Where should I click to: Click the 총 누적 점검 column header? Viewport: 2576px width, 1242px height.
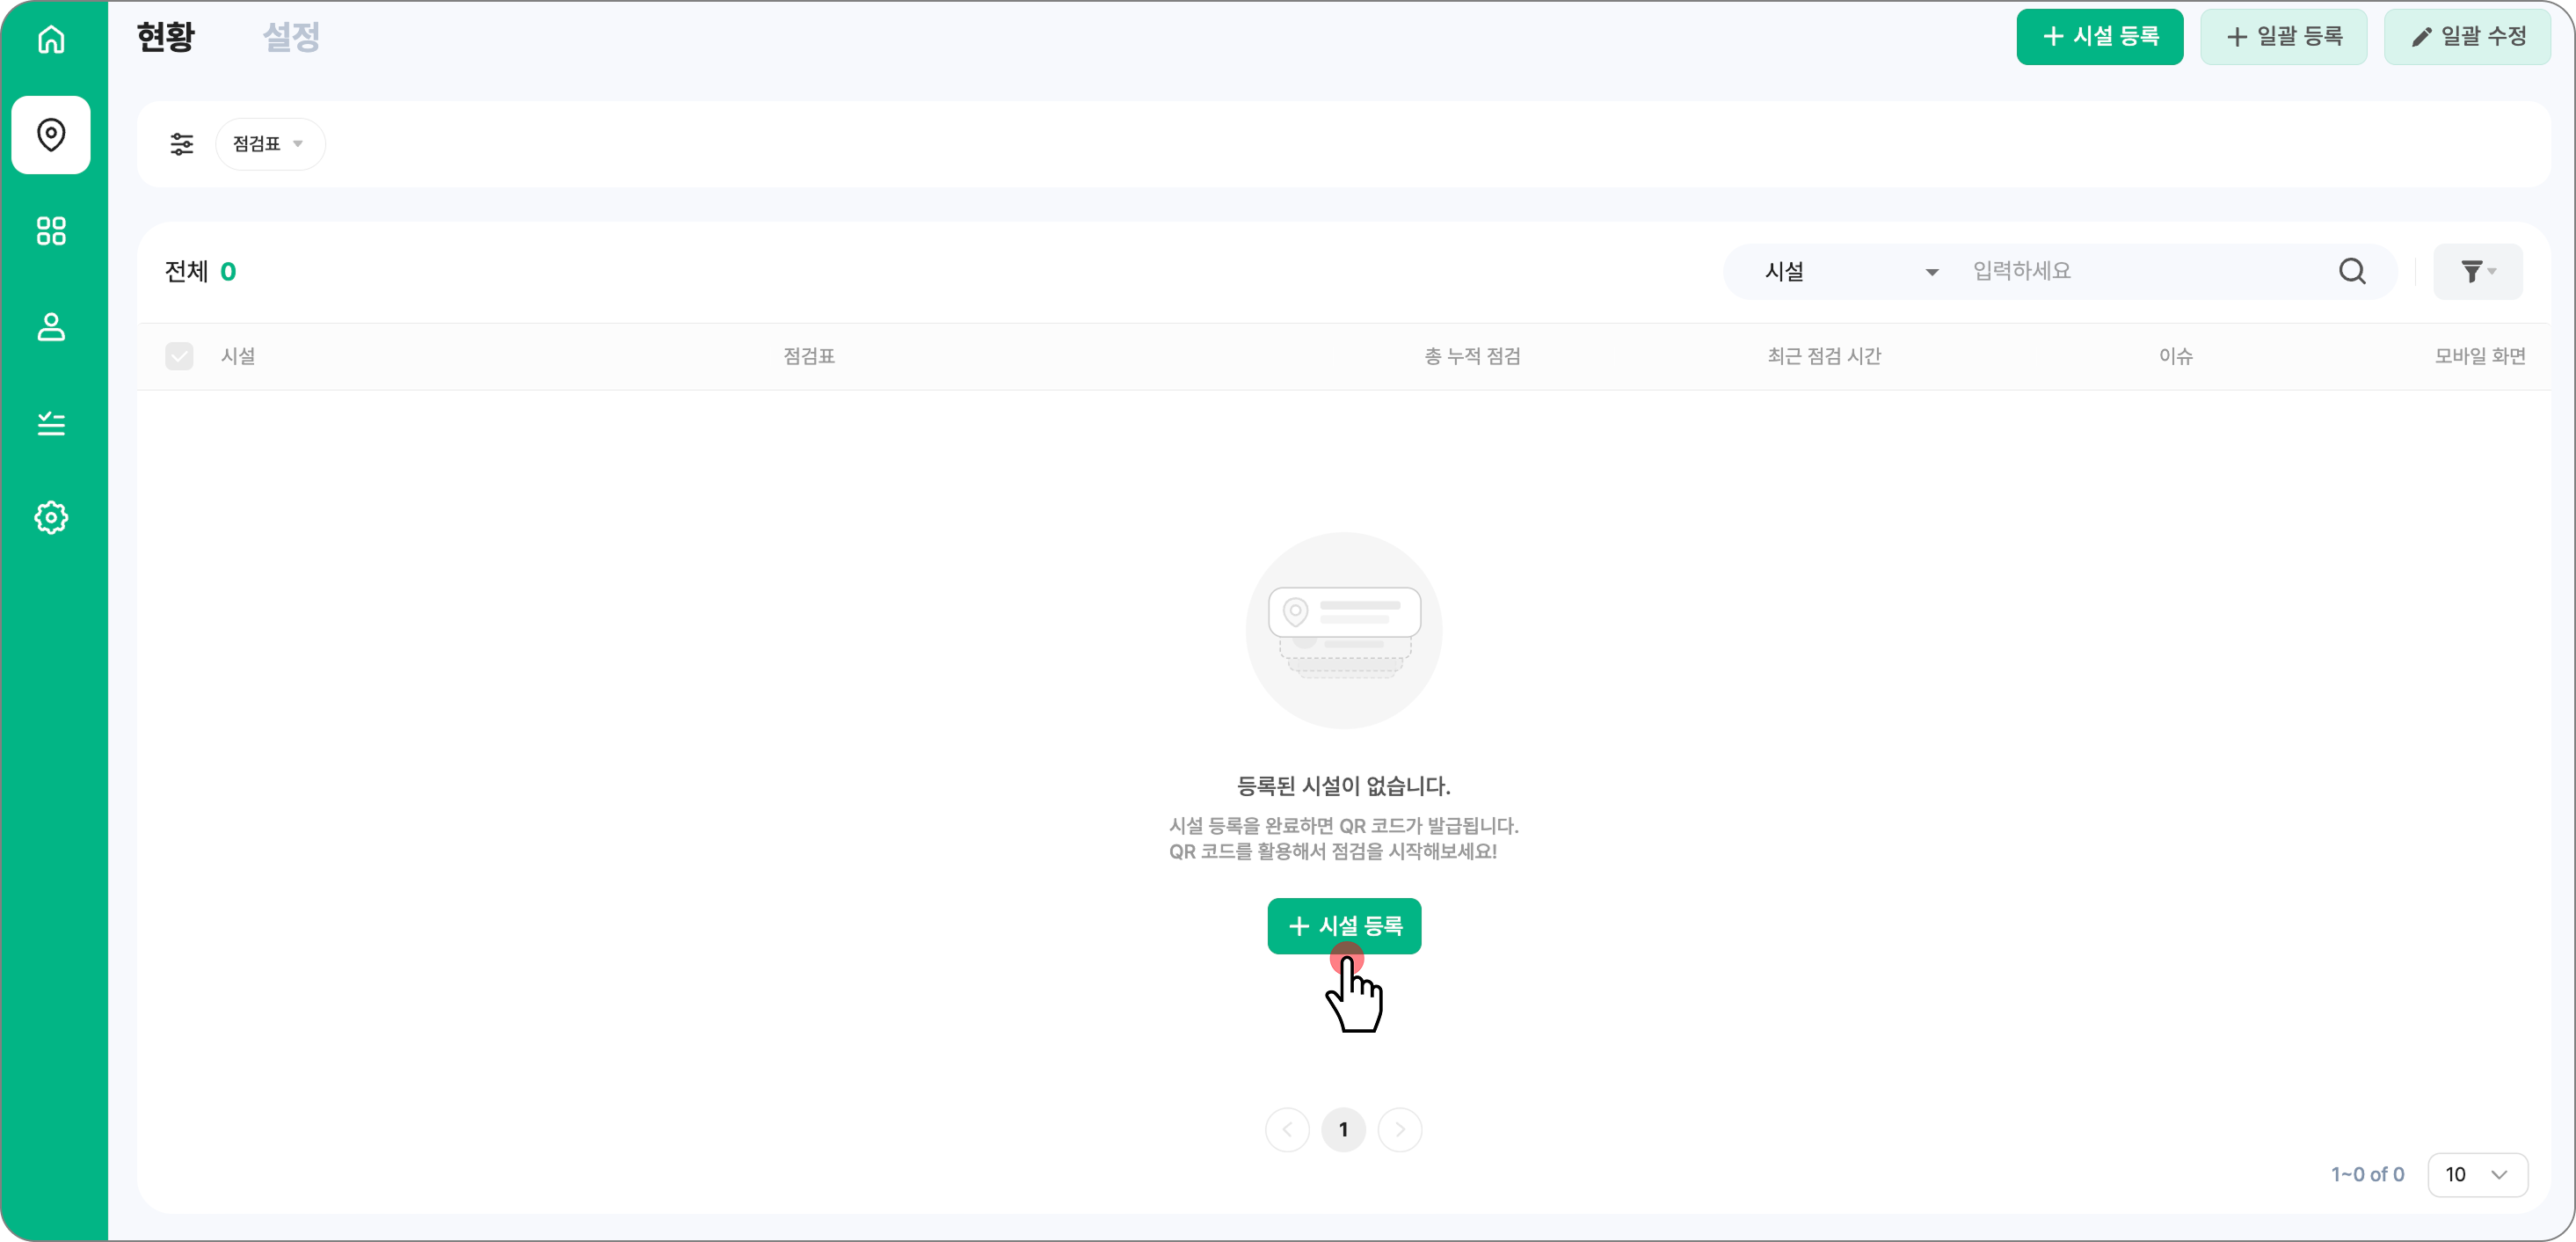point(1472,356)
